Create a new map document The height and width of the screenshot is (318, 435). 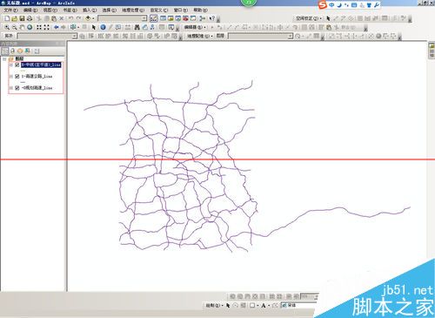click(7, 18)
